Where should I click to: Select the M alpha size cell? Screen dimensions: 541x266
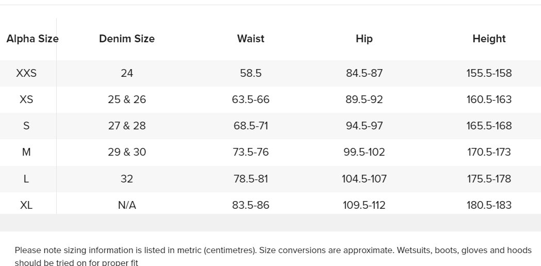(x=26, y=152)
